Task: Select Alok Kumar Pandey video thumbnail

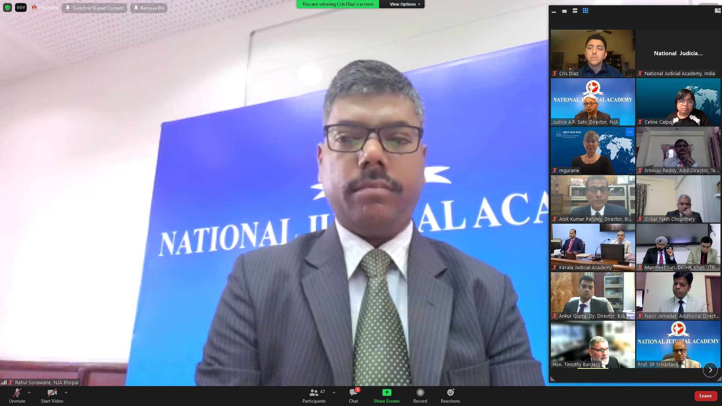Action: (593, 199)
